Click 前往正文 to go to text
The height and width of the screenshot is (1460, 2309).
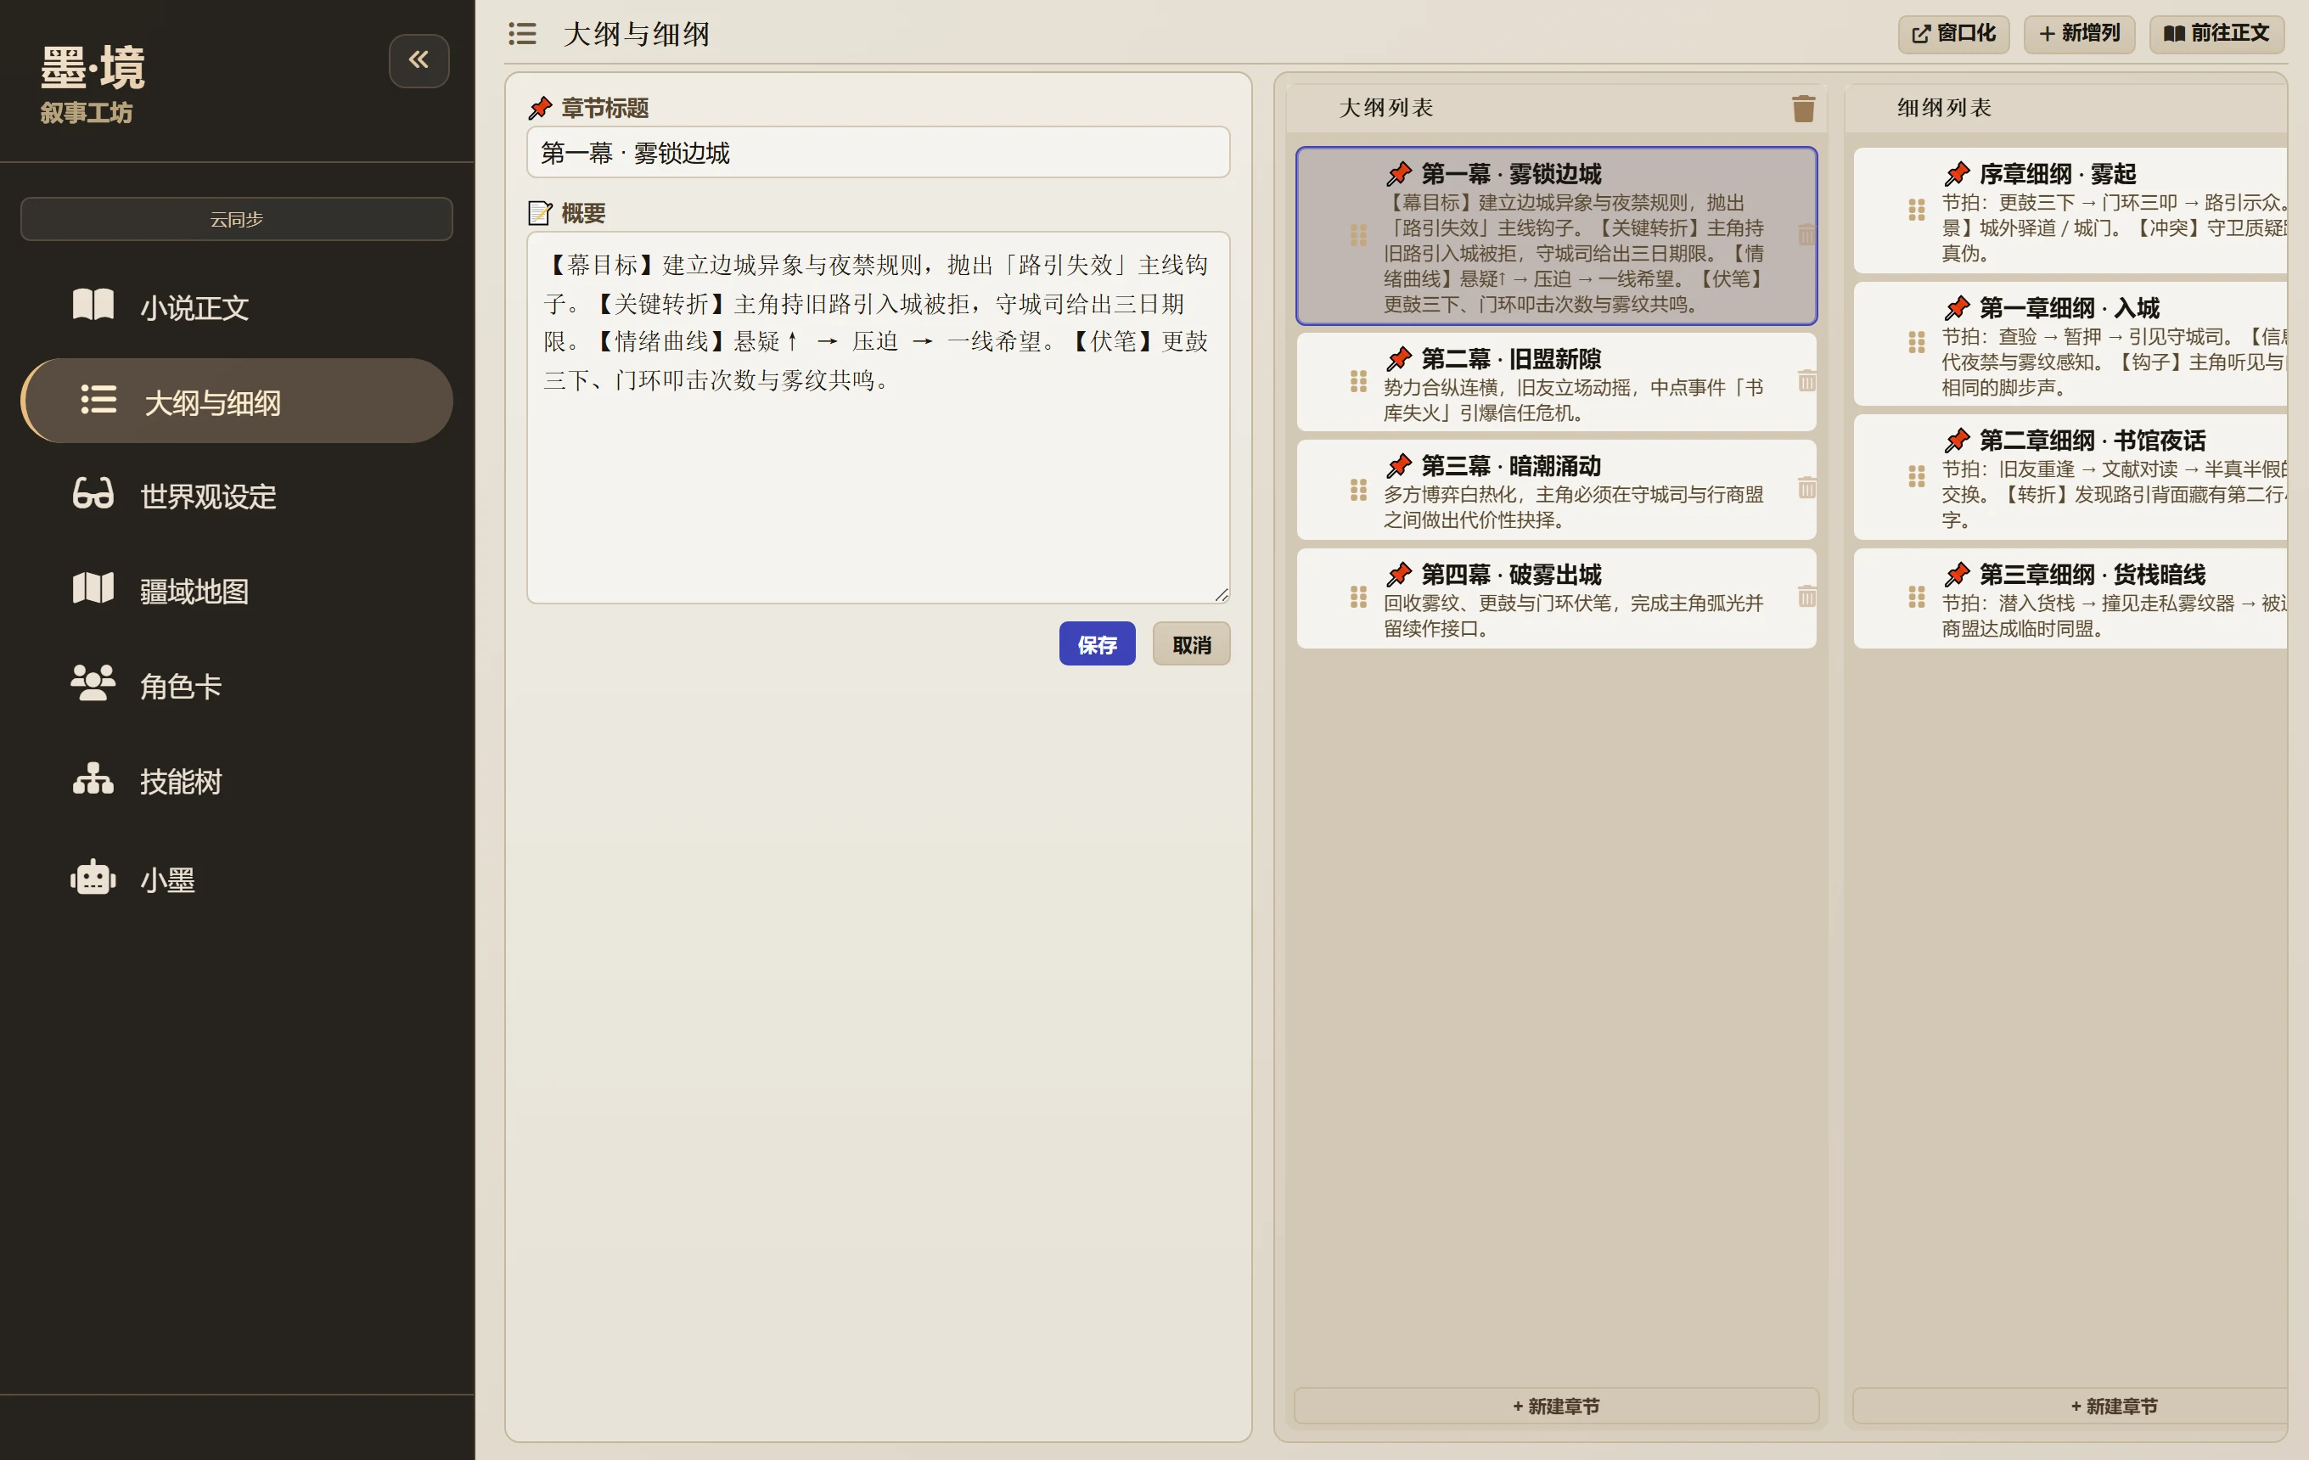point(2216,34)
